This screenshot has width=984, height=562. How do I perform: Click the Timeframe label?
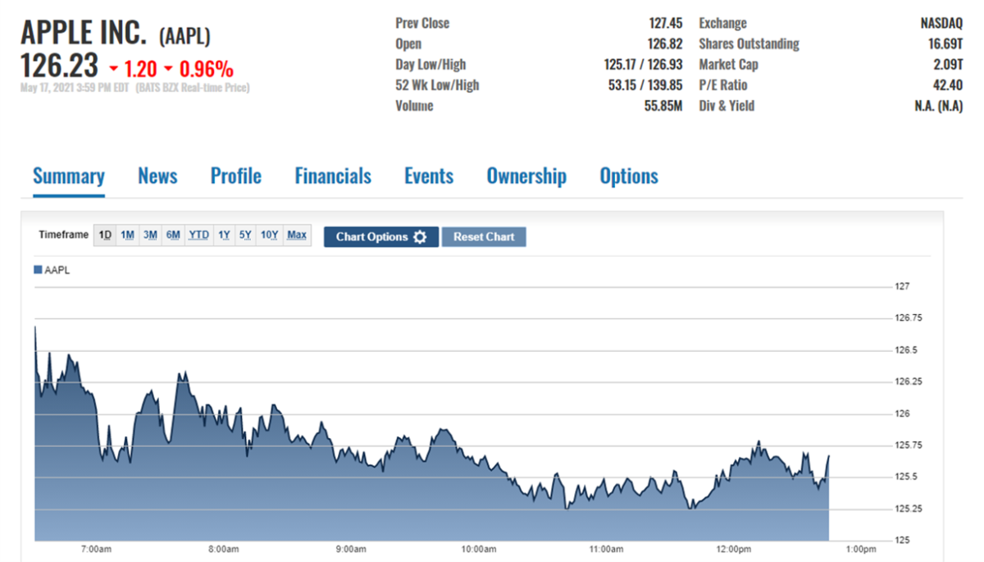[x=63, y=235]
